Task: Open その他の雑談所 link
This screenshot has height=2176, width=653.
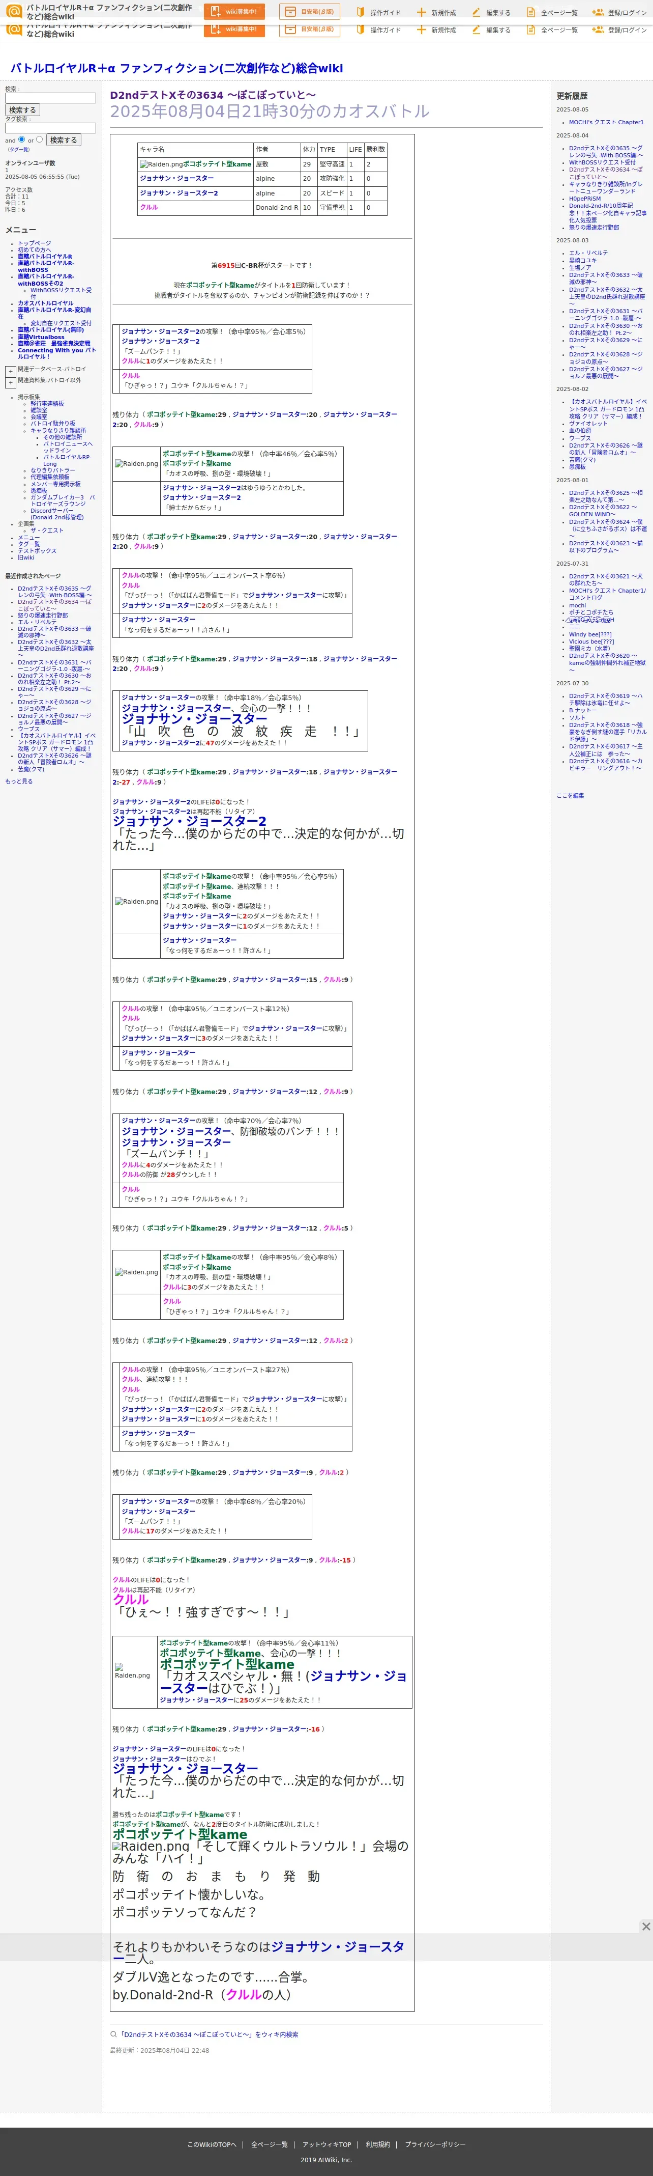Action: (x=63, y=437)
